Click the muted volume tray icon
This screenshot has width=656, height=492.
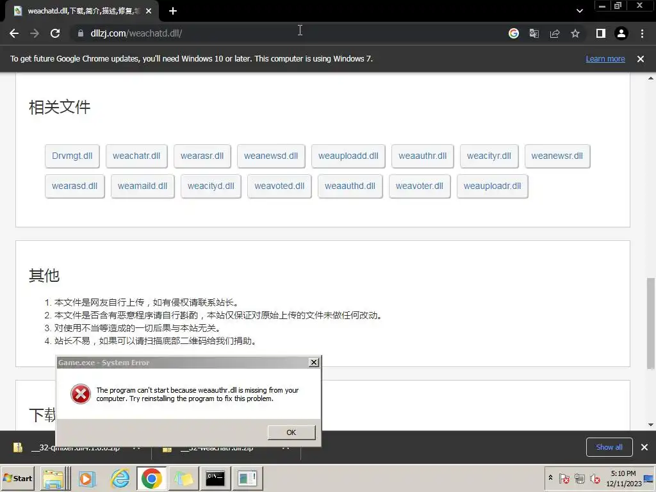[x=594, y=478]
